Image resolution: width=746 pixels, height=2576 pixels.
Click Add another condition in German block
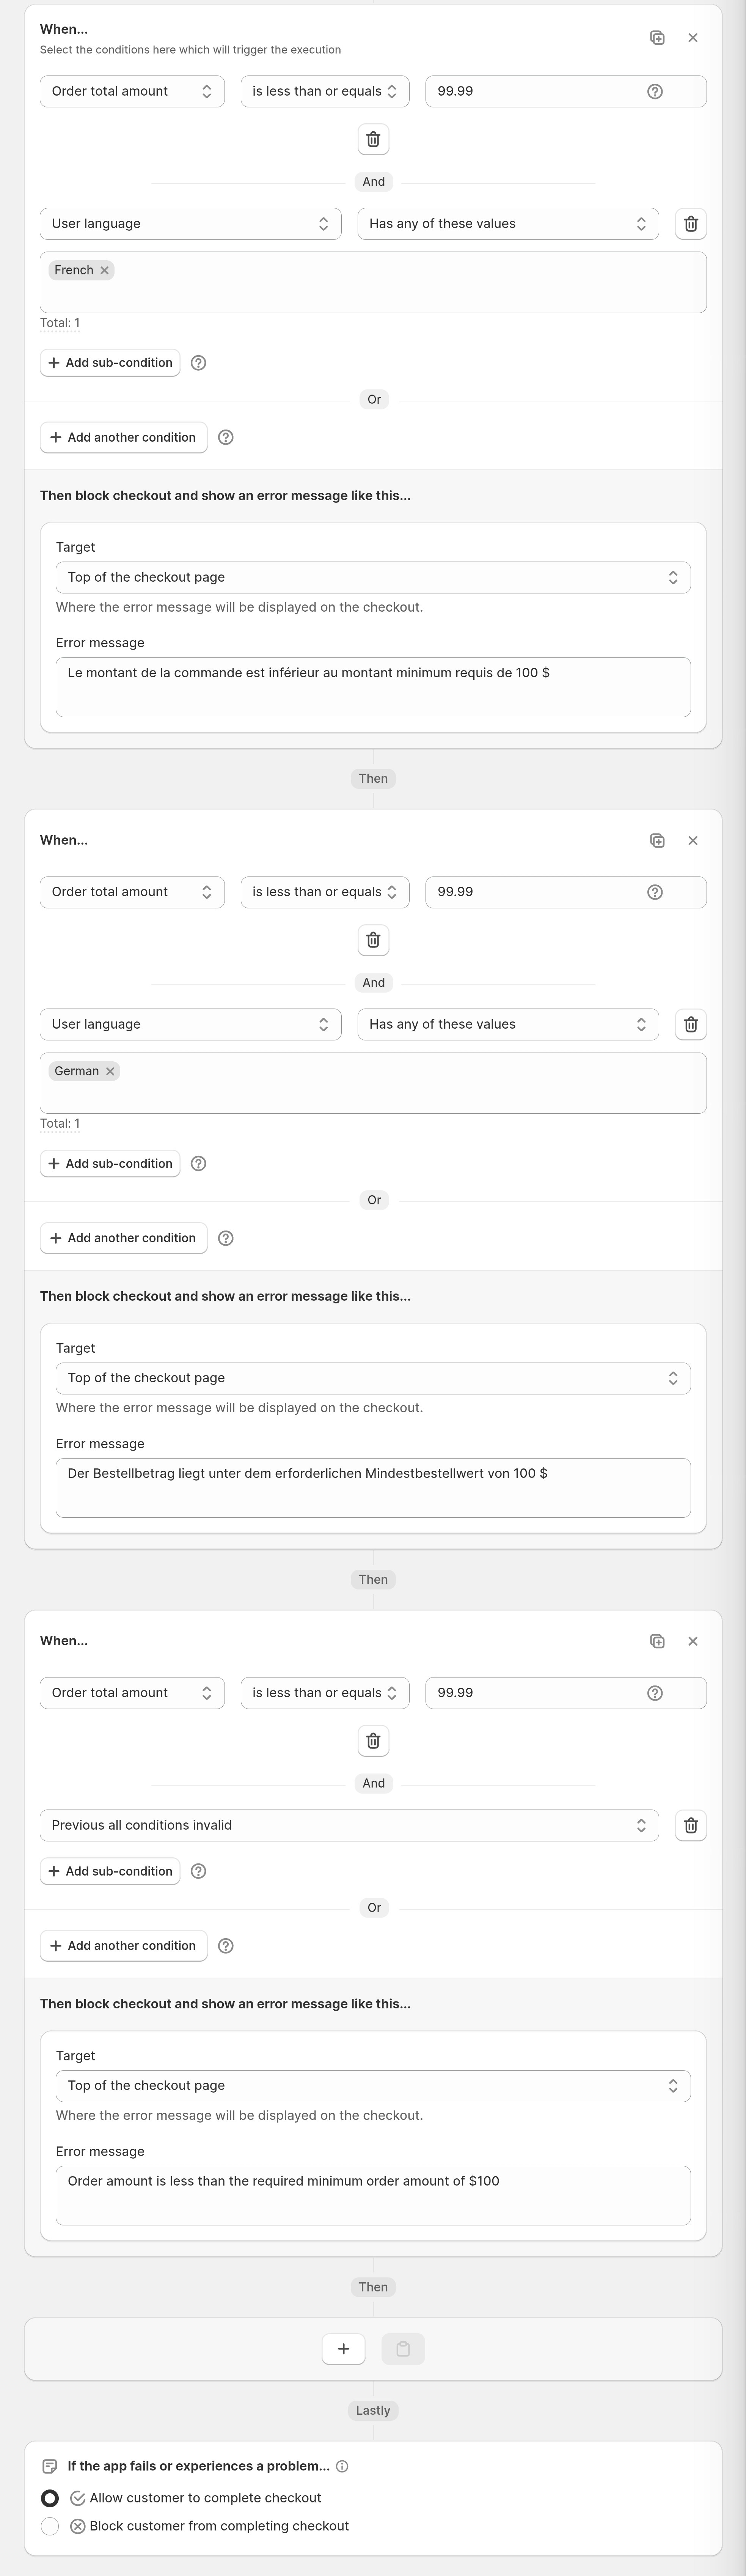tap(124, 1238)
